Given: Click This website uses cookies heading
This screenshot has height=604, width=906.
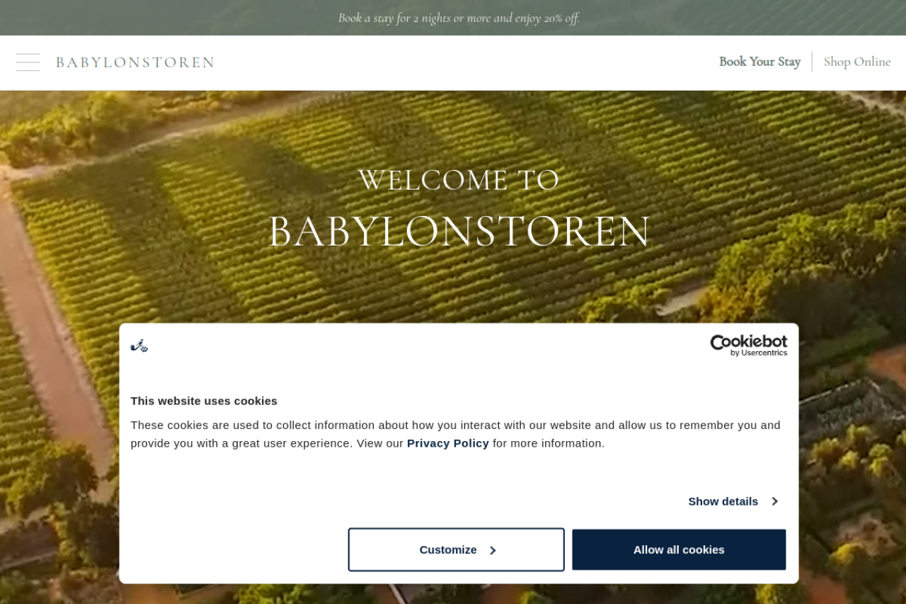Looking at the screenshot, I should coord(204,401).
